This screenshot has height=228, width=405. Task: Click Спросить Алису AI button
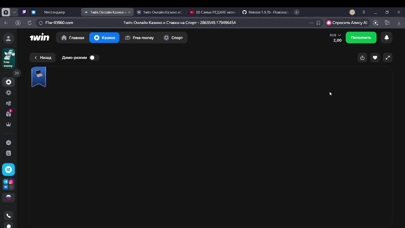[347, 23]
